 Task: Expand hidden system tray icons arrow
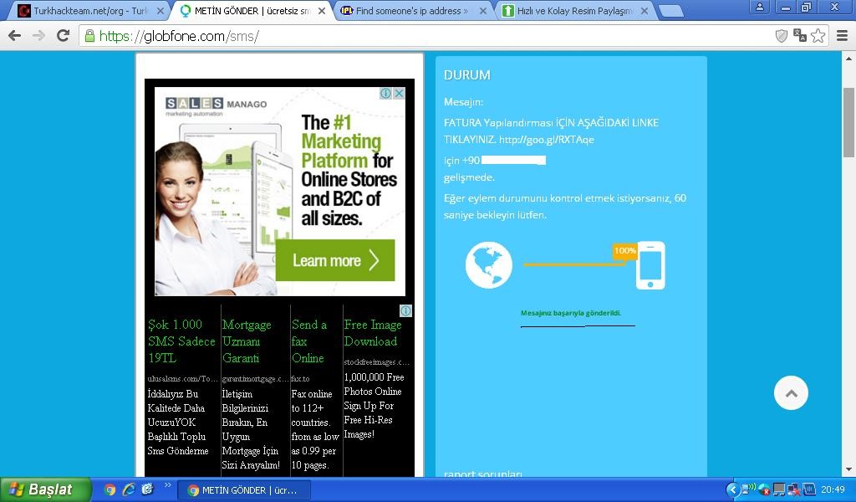point(733,490)
